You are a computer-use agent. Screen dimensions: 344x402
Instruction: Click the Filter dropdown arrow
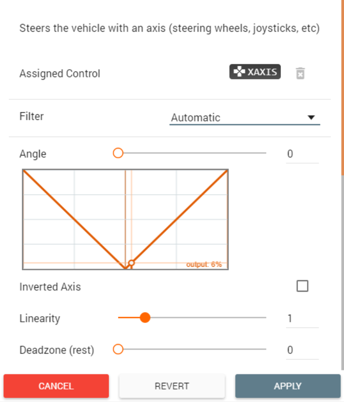click(311, 118)
